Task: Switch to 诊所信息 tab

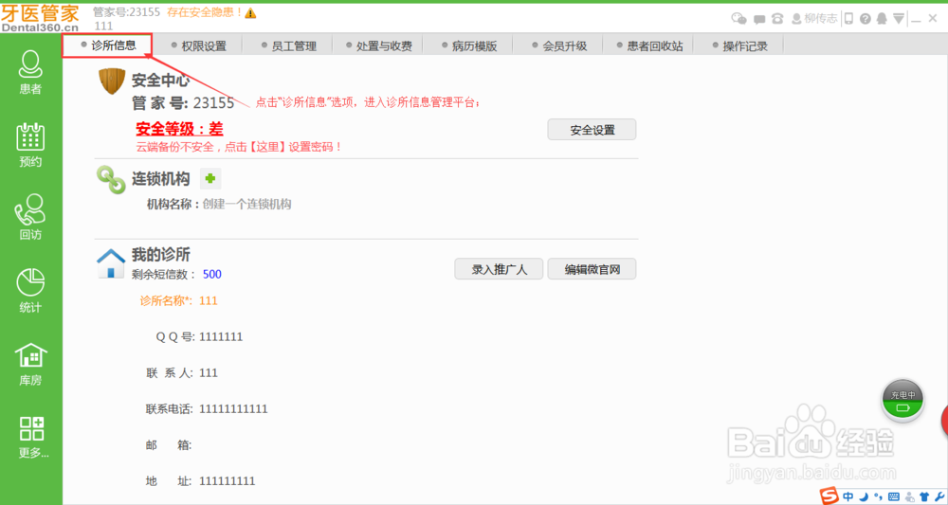Action: point(108,45)
